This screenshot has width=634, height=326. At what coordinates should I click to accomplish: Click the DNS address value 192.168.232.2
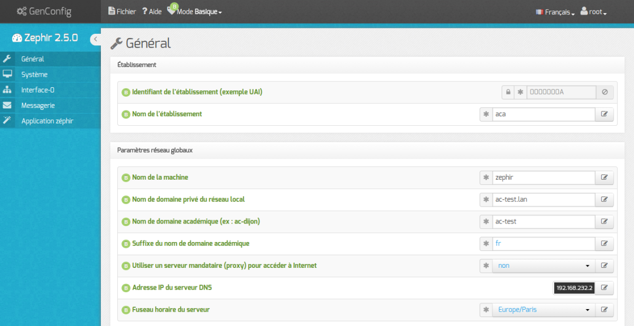pos(574,288)
